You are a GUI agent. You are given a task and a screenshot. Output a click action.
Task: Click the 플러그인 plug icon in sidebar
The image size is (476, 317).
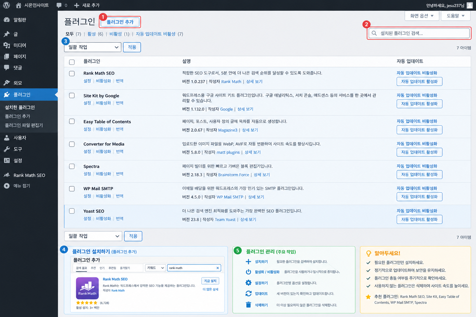coord(7,94)
